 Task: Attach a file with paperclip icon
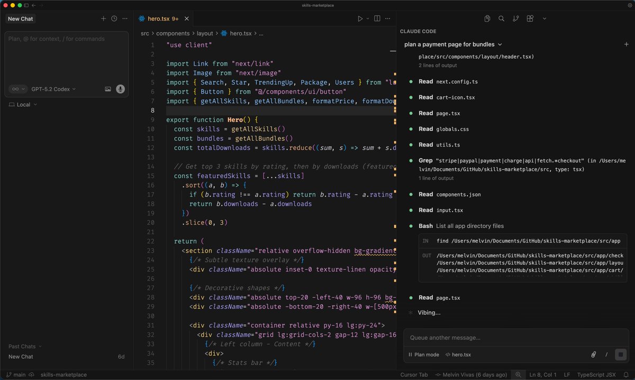pos(593,355)
